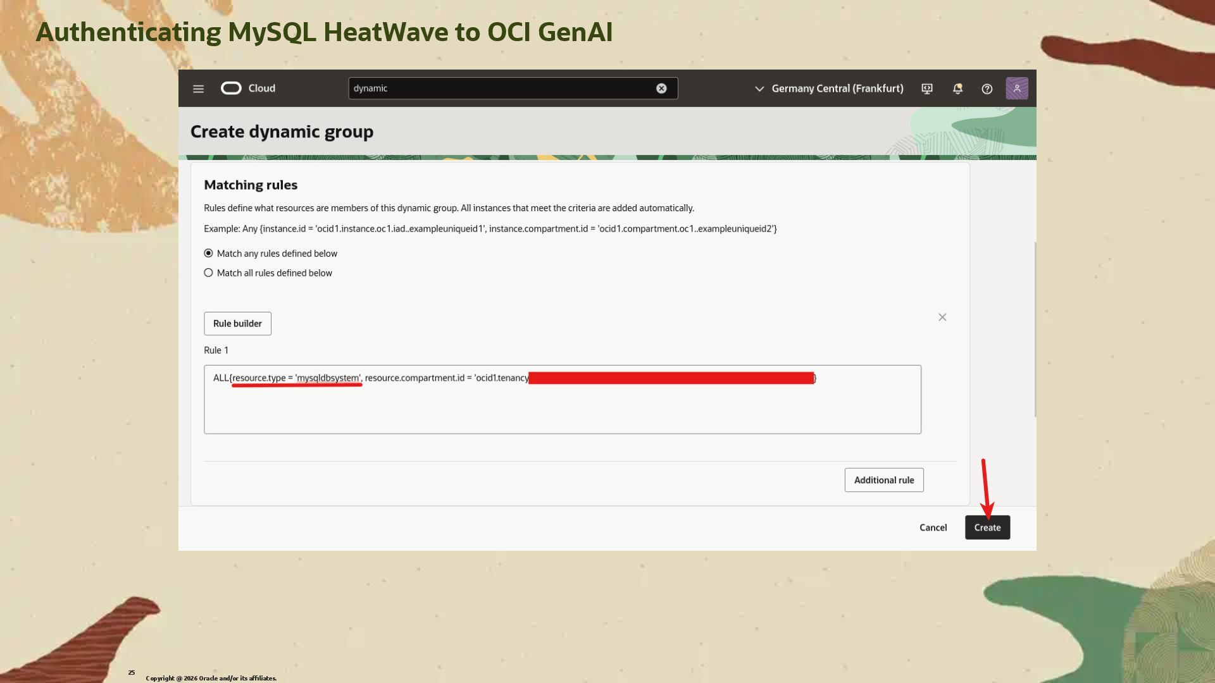1215x683 pixels.
Task: Open the help question mark icon
Action: pos(987,89)
